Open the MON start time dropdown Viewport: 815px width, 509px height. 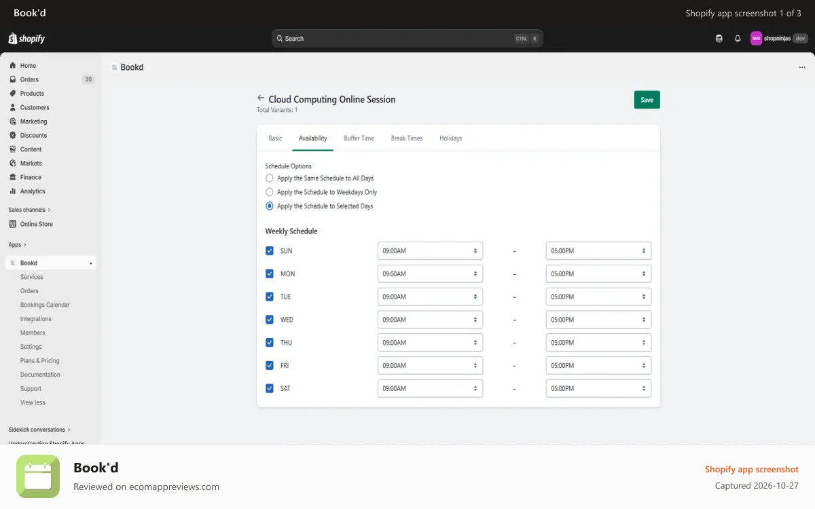coord(430,274)
